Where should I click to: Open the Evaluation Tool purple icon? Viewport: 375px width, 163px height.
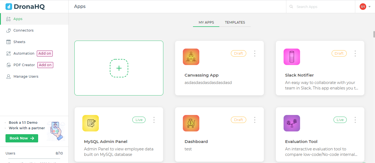tap(292, 123)
